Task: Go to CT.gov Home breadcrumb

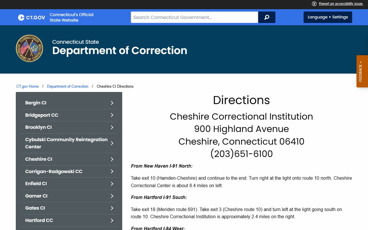Action: [x=28, y=86]
